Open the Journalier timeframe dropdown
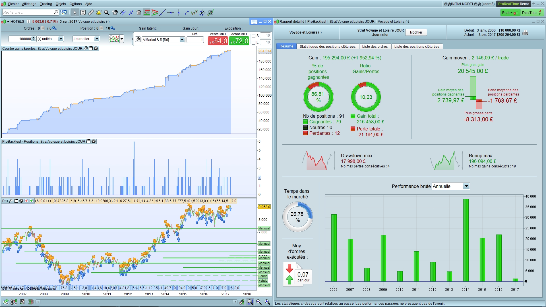Image resolution: width=546 pixels, height=307 pixels. (x=97, y=39)
